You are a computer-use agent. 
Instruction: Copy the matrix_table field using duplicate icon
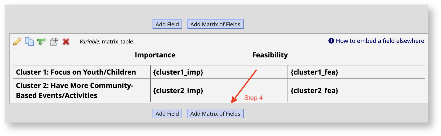coord(29,42)
